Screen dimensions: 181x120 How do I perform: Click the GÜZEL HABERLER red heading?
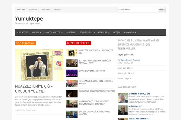pyautogui.click(x=79, y=43)
